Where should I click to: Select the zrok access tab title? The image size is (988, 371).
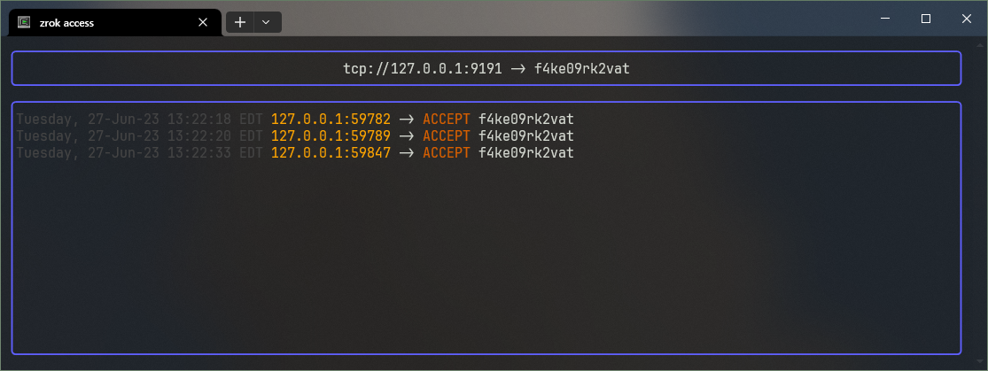(x=66, y=23)
